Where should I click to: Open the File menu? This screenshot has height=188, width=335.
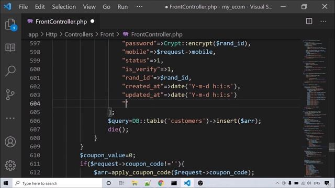pos(23,7)
